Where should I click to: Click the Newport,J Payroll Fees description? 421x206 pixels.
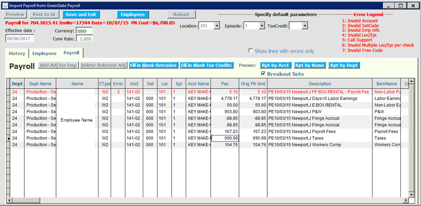pos(320,132)
